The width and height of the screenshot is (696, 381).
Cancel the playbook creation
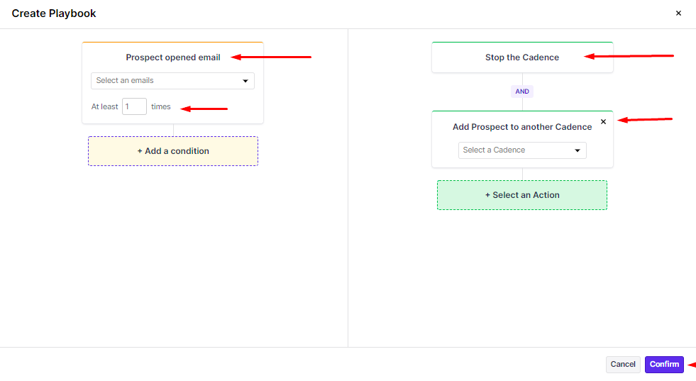[x=623, y=364]
